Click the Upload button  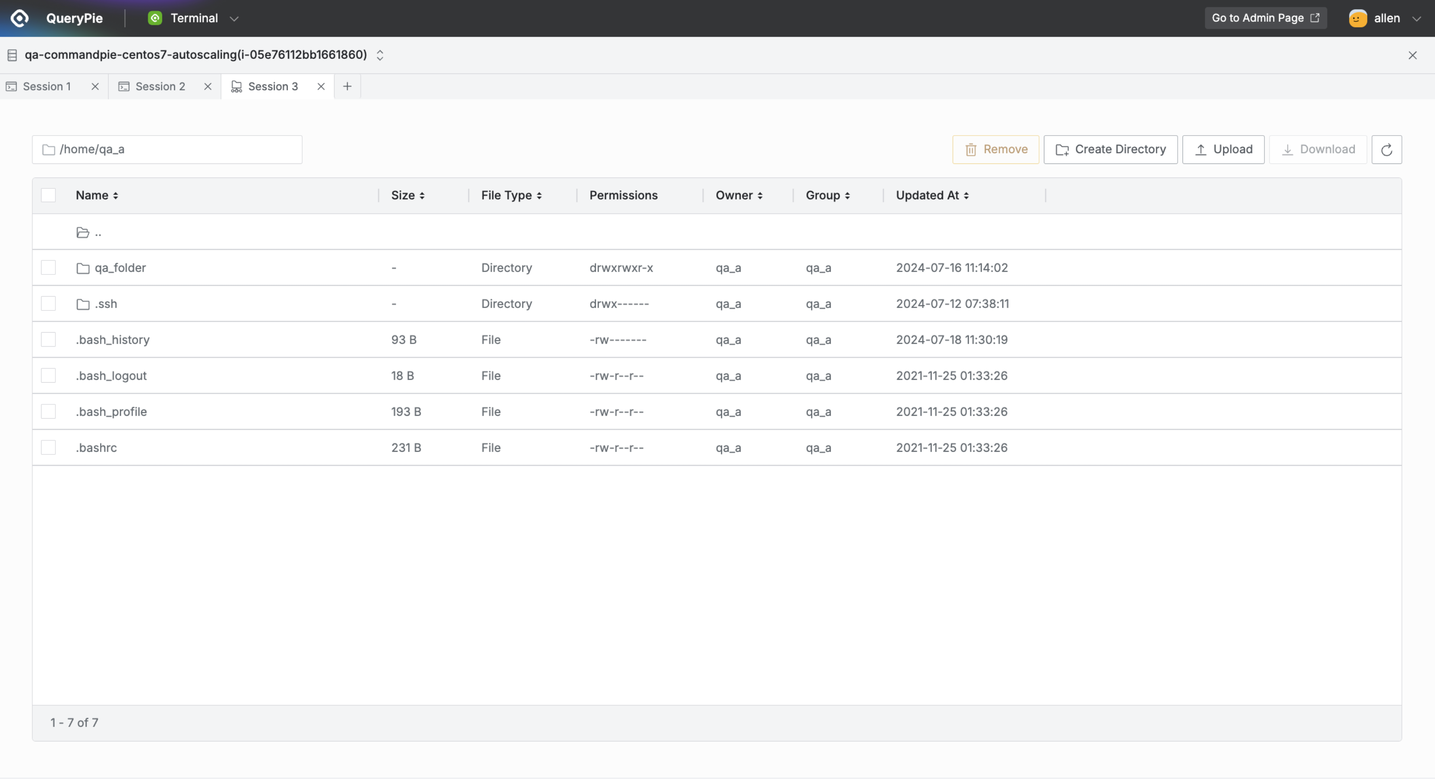[x=1223, y=149]
